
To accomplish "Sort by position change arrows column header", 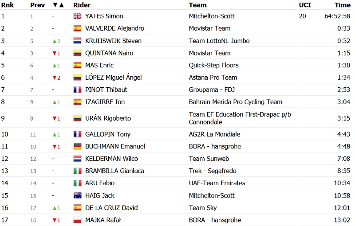I will coord(58,5).
